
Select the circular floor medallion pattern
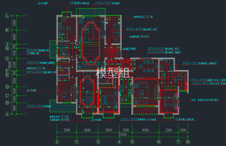pyautogui.click(x=111, y=52)
